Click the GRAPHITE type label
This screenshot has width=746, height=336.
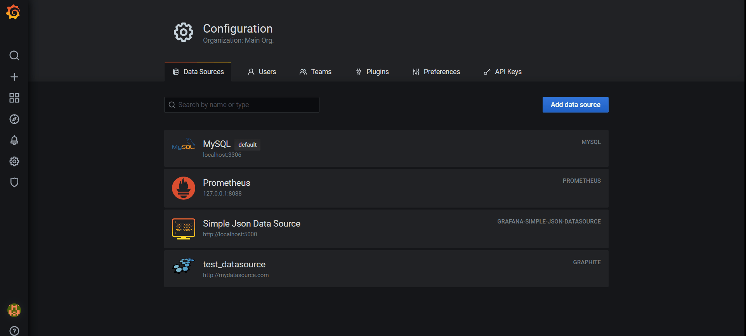click(x=587, y=262)
